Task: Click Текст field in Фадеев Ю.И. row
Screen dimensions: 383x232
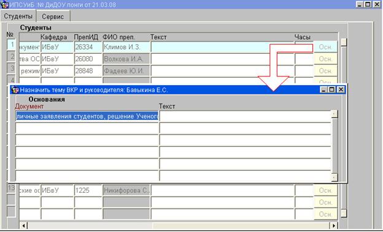Action: tap(222, 70)
